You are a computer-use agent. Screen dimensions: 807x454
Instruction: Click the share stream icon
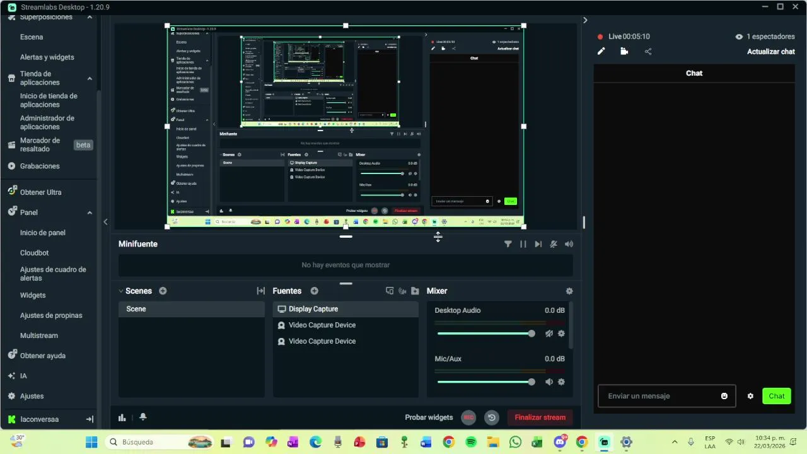pyautogui.click(x=648, y=52)
